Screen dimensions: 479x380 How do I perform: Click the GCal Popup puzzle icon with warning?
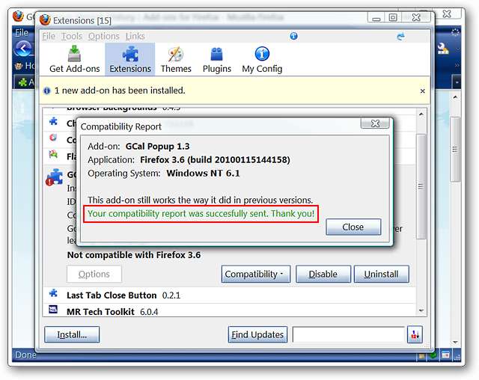click(x=54, y=177)
